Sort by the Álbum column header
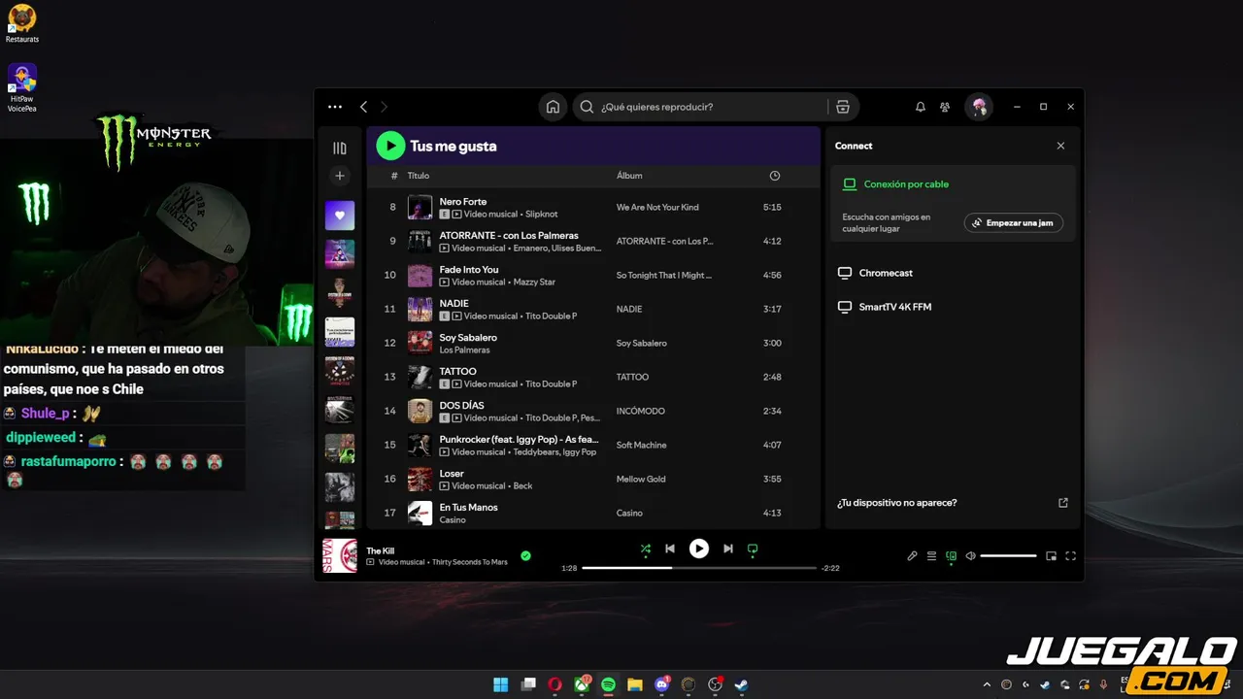This screenshot has height=699, width=1243. pyautogui.click(x=629, y=176)
